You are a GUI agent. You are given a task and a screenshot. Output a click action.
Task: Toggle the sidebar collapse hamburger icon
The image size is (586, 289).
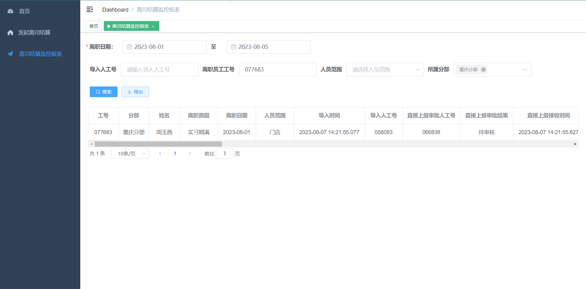[89, 9]
